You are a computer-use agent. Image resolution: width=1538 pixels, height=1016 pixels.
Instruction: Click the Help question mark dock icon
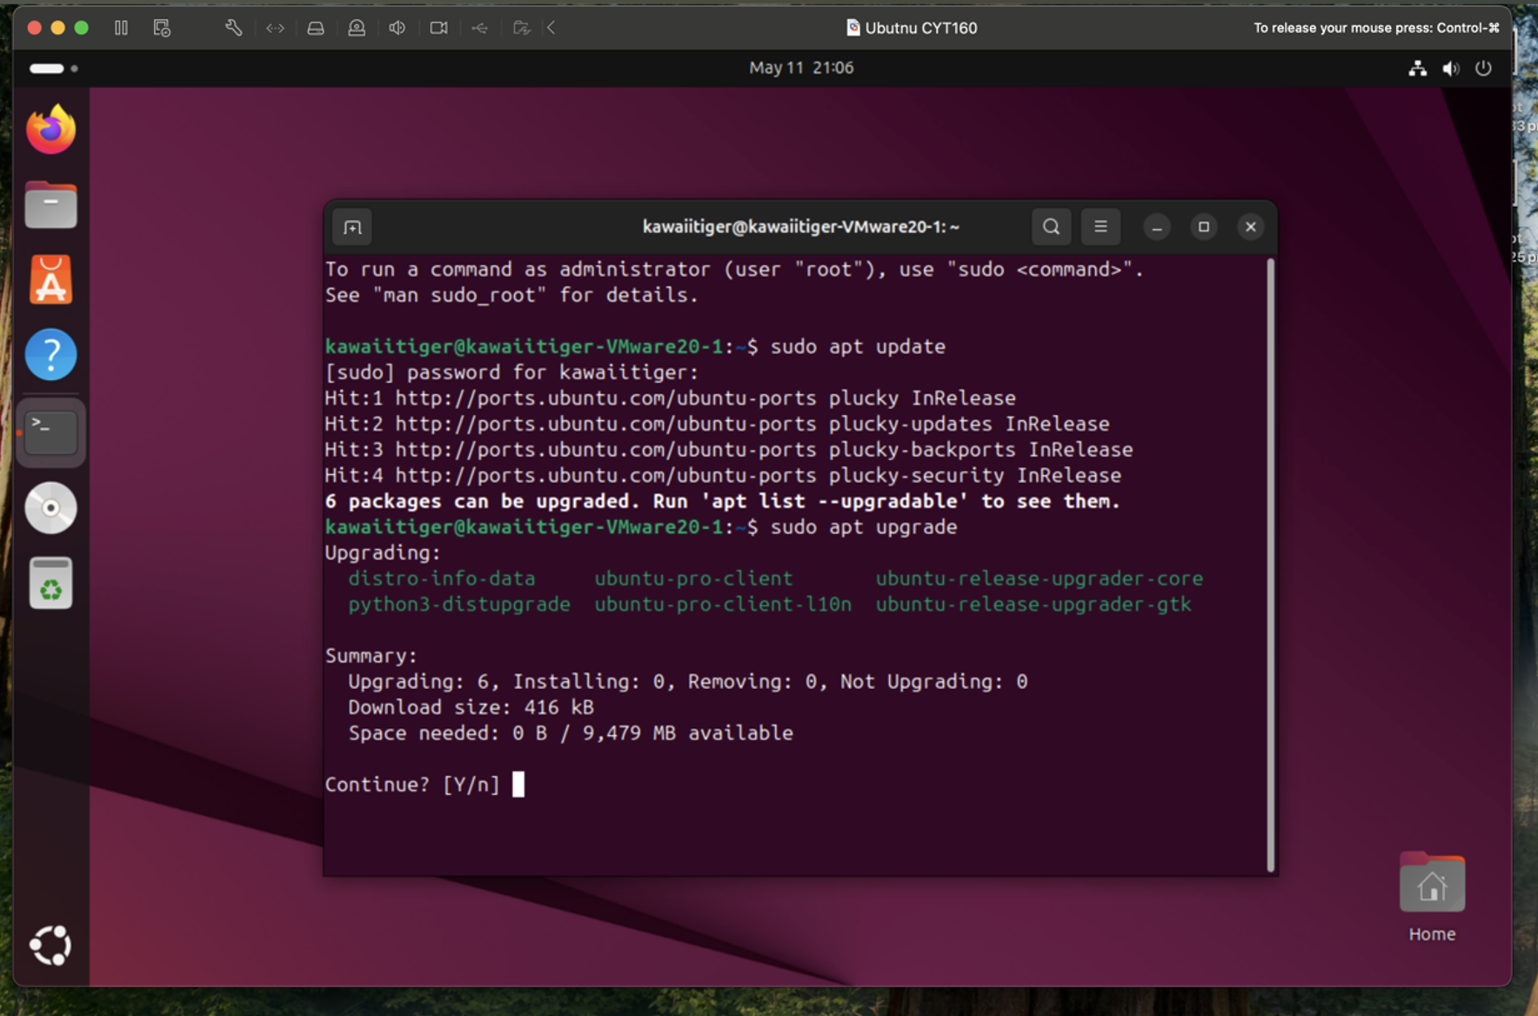(x=50, y=355)
